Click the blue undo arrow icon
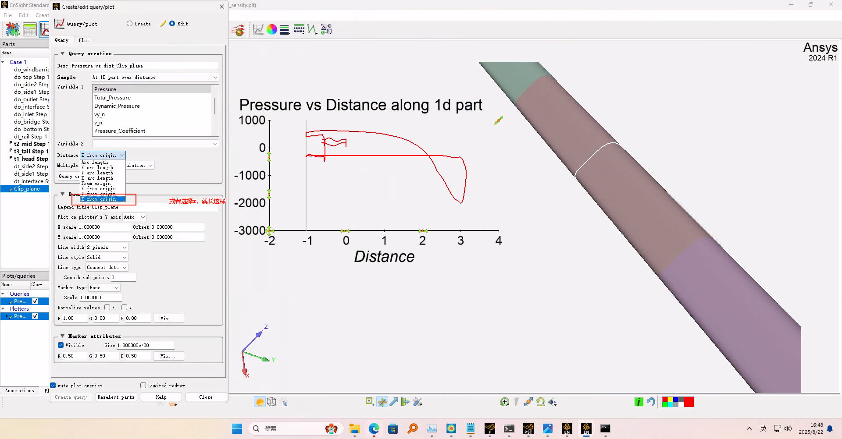Viewport: 842px width, 439px height. [651, 402]
